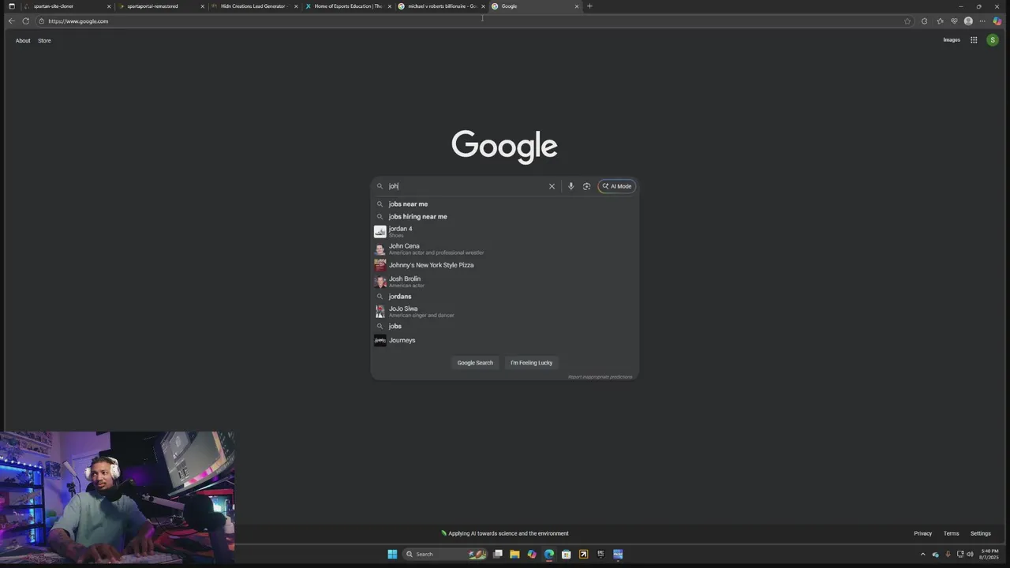Open Task View on the taskbar
The height and width of the screenshot is (568, 1010).
[498, 554]
